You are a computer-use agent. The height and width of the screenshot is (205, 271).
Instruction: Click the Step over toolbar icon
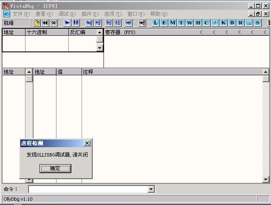(98, 23)
